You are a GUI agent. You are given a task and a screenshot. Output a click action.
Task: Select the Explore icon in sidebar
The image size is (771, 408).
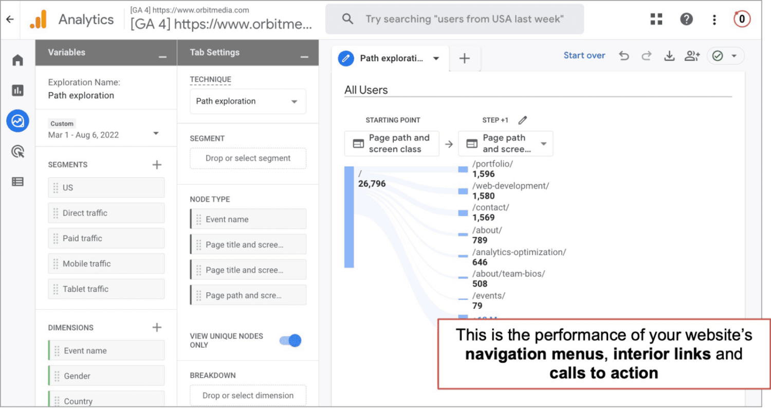pos(17,121)
